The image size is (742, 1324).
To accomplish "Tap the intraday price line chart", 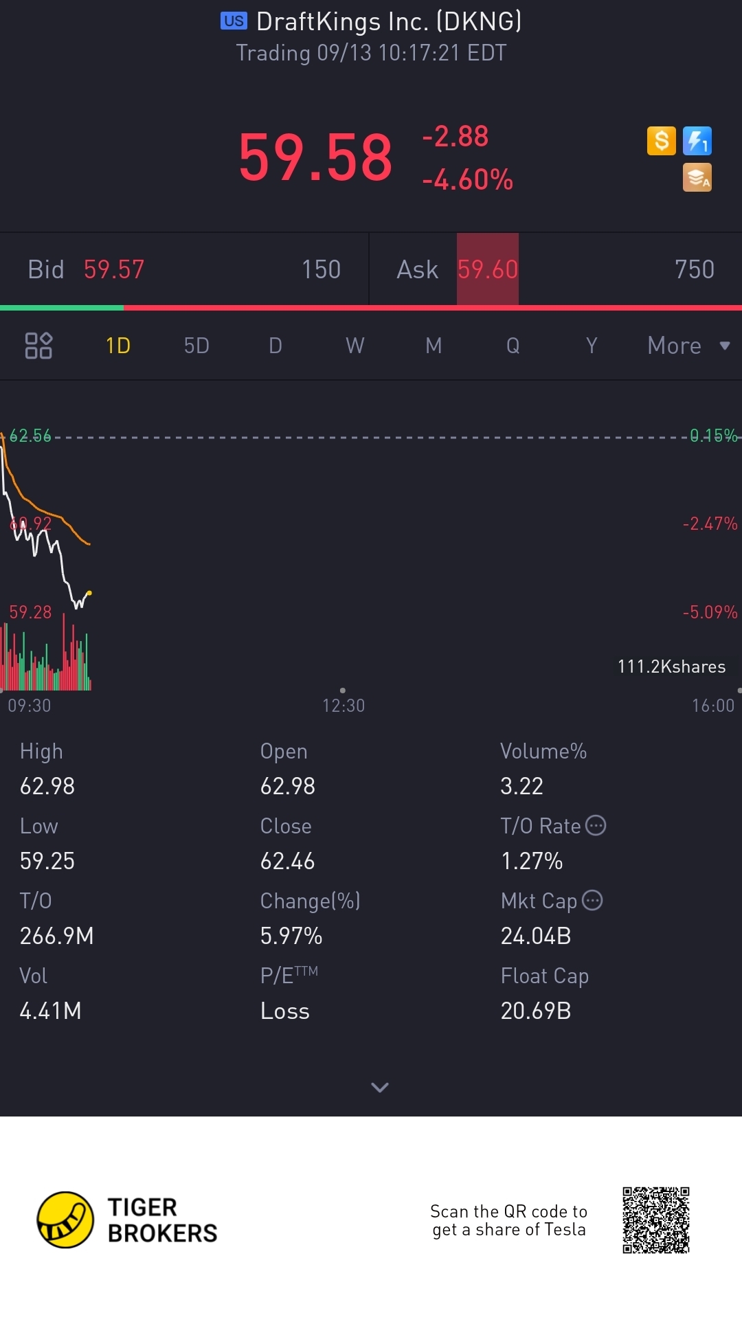I will tap(47, 520).
